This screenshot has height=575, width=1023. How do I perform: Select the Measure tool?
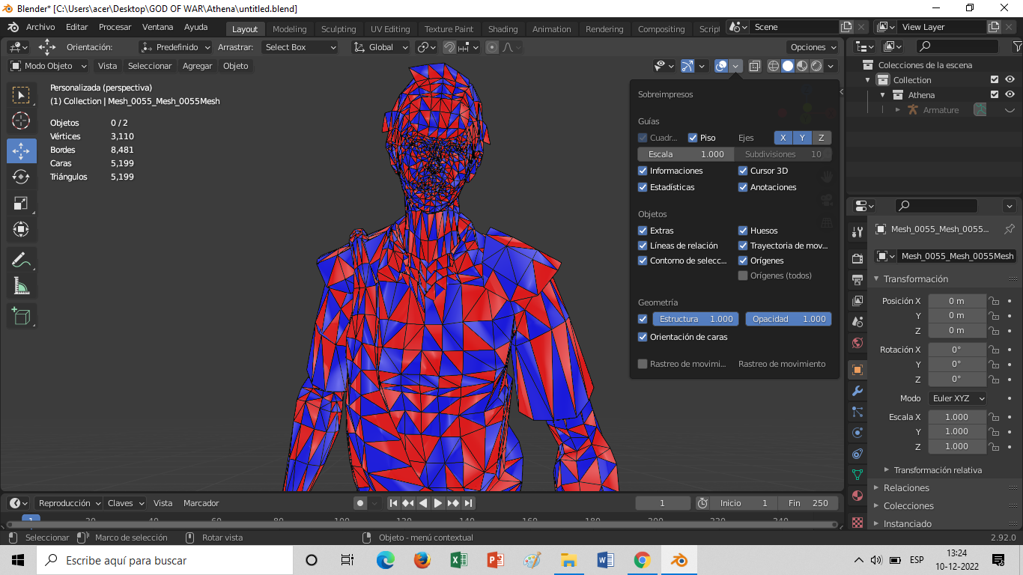[21, 286]
